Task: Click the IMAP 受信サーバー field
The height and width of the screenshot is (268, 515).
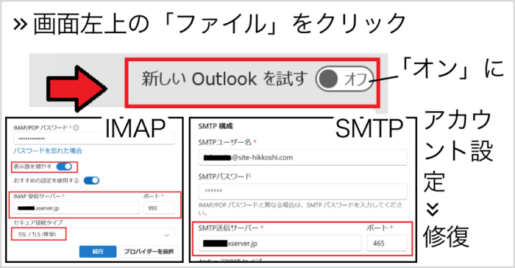Action: (77, 208)
